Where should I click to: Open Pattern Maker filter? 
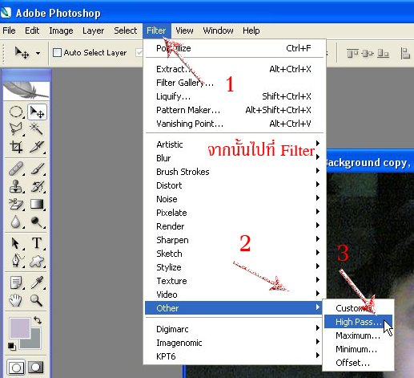[234, 110]
